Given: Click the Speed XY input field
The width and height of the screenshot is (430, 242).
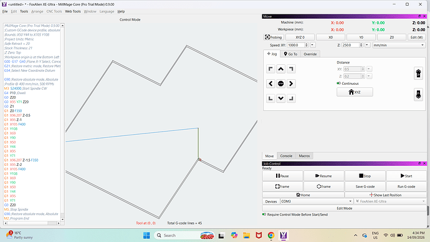Looking at the screenshot, I should click(x=295, y=45).
